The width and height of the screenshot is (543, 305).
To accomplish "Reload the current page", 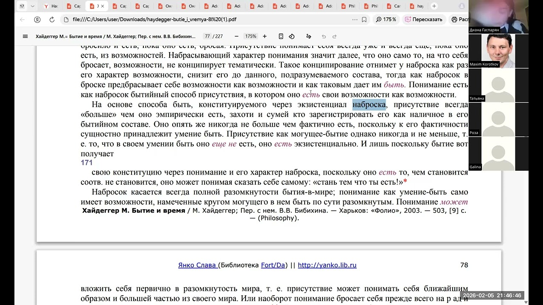I will (52, 19).
